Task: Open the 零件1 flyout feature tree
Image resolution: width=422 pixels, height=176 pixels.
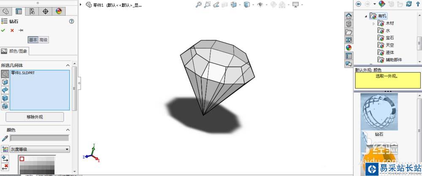Action: coord(114,5)
